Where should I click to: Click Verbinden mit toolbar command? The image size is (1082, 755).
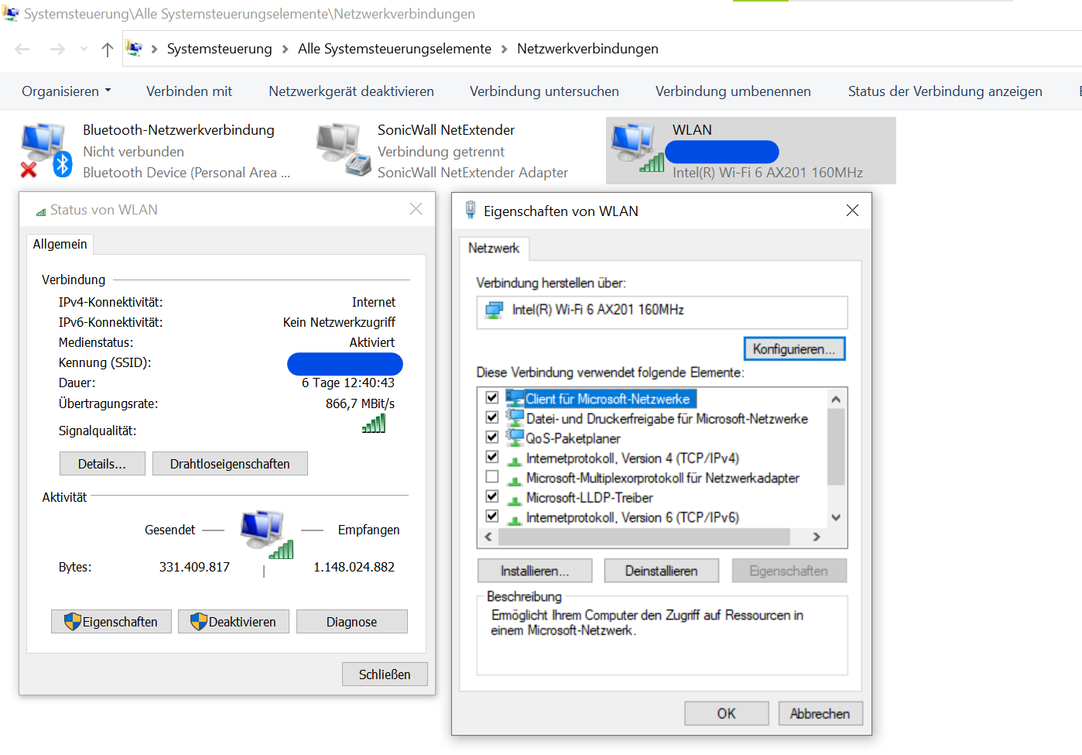tap(189, 91)
